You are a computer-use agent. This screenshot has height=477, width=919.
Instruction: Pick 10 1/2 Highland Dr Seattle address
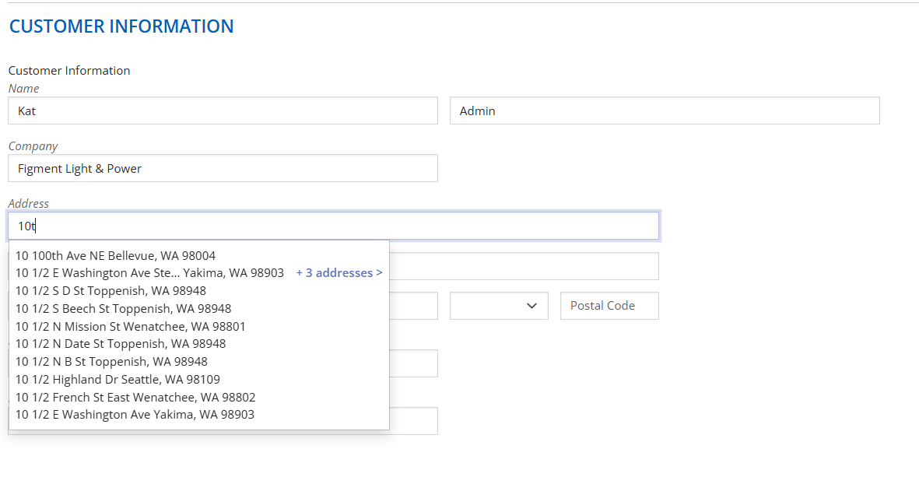click(118, 380)
